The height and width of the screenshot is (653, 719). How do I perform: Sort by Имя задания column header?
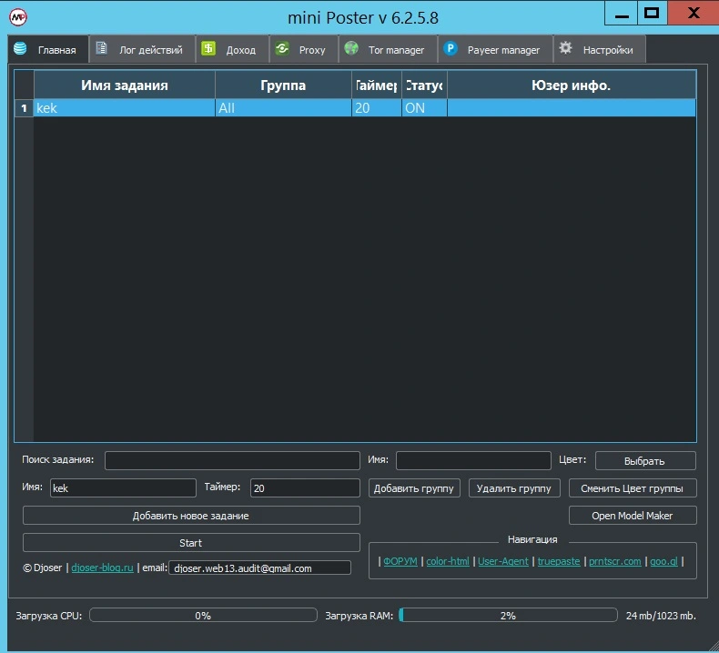click(x=125, y=85)
